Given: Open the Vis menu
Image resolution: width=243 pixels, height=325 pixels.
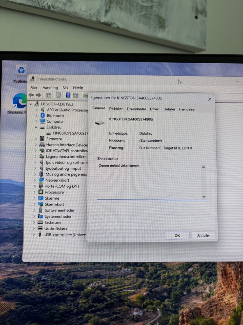Looking at the screenshot, I should click(x=66, y=88).
